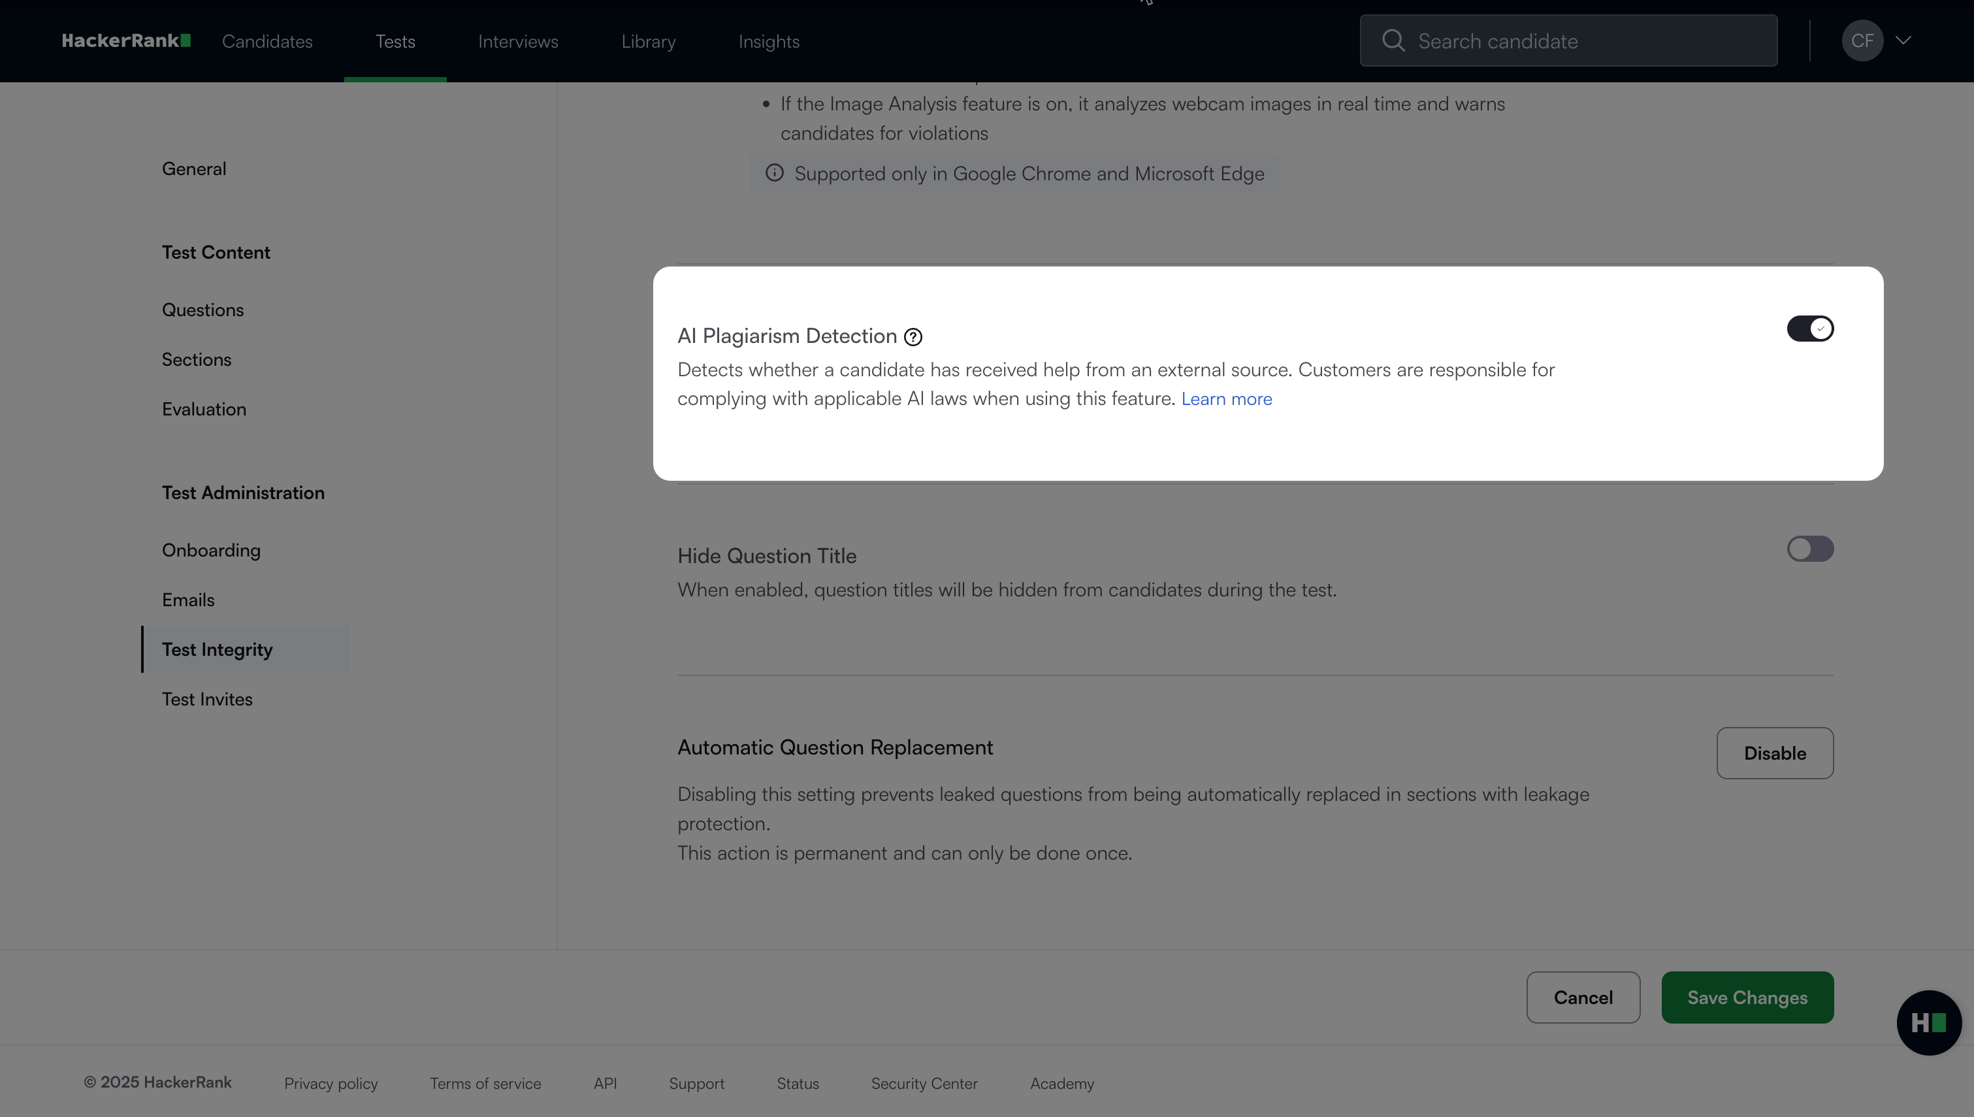Switch to the Candidates tab
This screenshot has height=1117, width=1974.
coord(267,41)
